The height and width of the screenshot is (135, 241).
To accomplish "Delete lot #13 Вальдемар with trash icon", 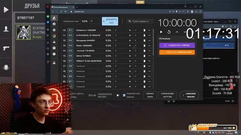I will click(x=144, y=40).
